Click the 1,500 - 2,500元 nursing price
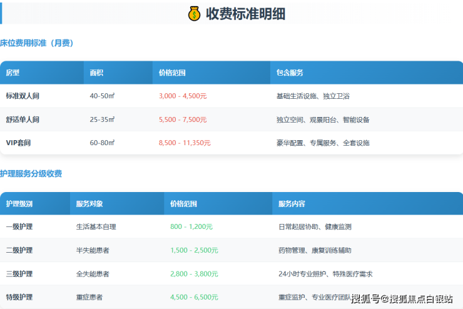The width and height of the screenshot is (463, 309). 194,250
